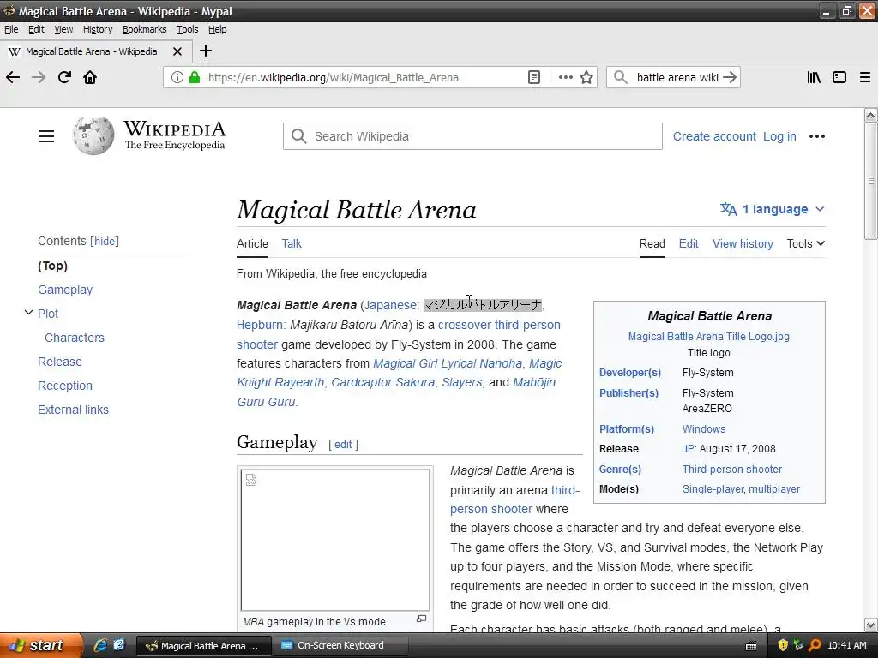This screenshot has height=658, width=878.
Task: Jump to Characters in the contents
Action: point(75,338)
